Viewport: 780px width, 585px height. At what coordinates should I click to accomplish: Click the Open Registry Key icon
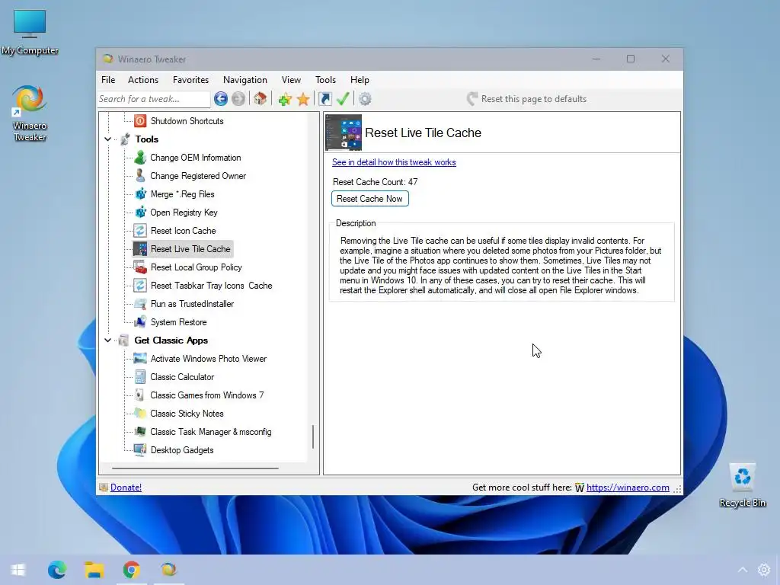click(140, 213)
